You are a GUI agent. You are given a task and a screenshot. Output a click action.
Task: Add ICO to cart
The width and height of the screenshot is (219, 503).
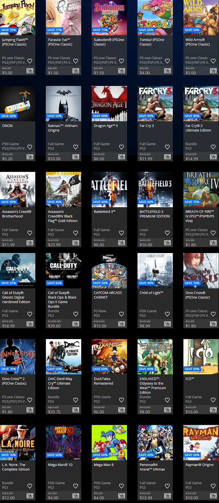click(x=213, y=410)
